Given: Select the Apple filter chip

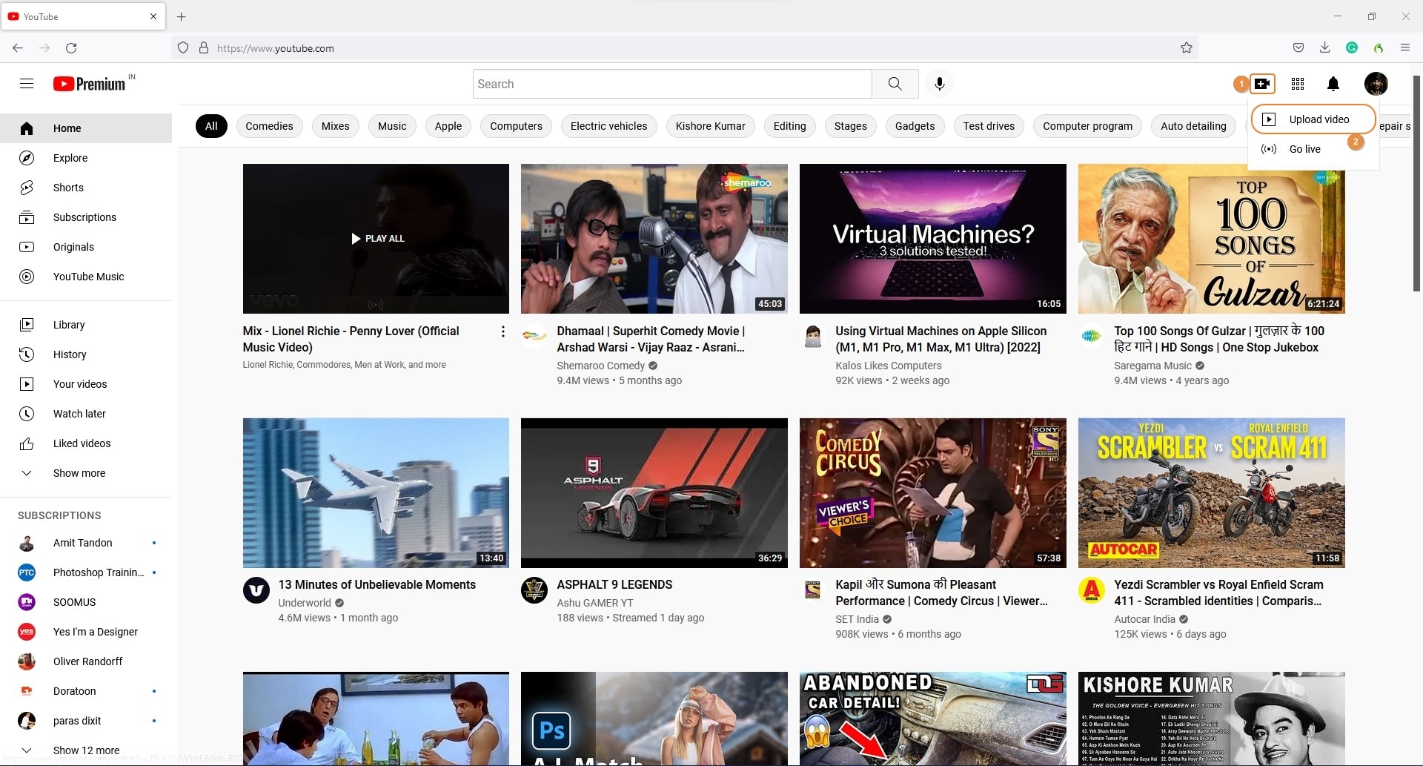Looking at the screenshot, I should [x=448, y=126].
